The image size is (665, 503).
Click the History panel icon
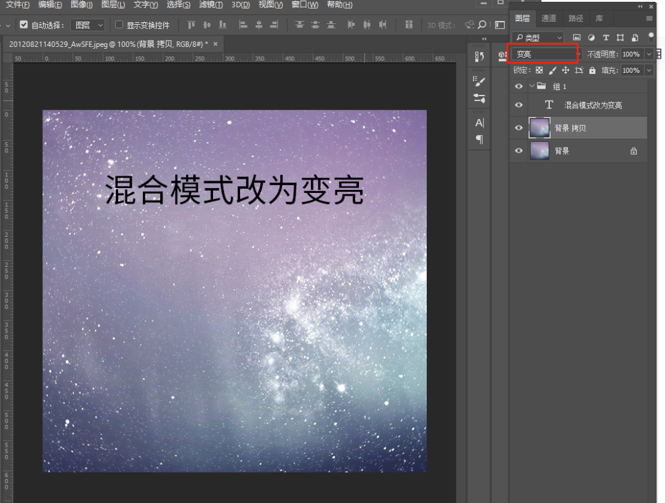(x=480, y=56)
